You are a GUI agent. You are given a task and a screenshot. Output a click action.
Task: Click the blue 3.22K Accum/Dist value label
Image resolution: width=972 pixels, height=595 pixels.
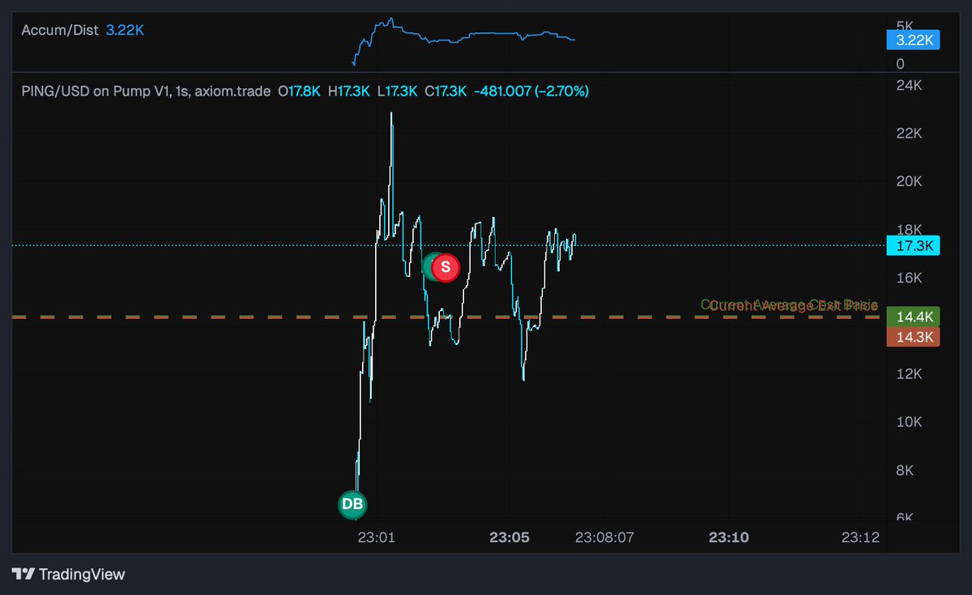[x=125, y=30]
